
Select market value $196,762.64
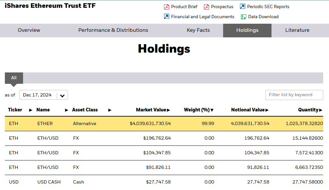point(157,138)
